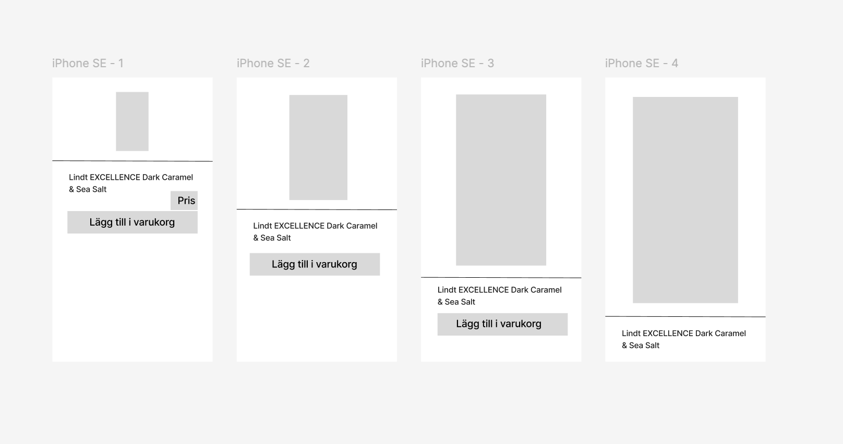Select the Lindt product title in frame 3
This screenshot has width=843, height=444.
click(x=500, y=296)
